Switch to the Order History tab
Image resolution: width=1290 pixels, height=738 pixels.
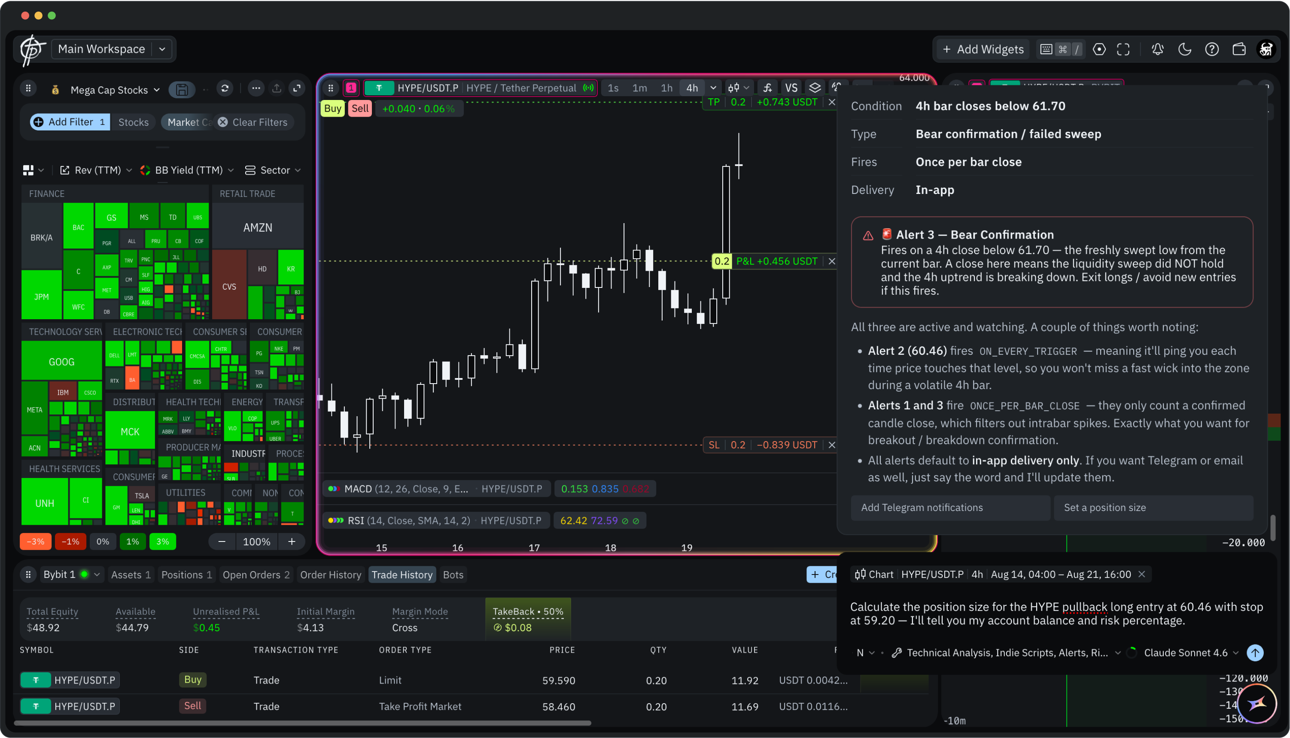click(331, 575)
